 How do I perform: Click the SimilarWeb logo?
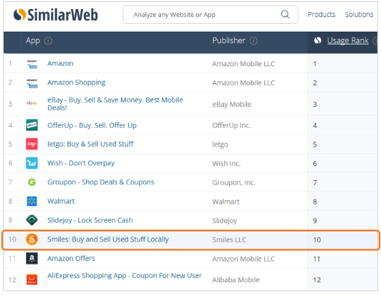point(56,15)
